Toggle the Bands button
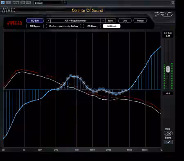 point(112,26)
